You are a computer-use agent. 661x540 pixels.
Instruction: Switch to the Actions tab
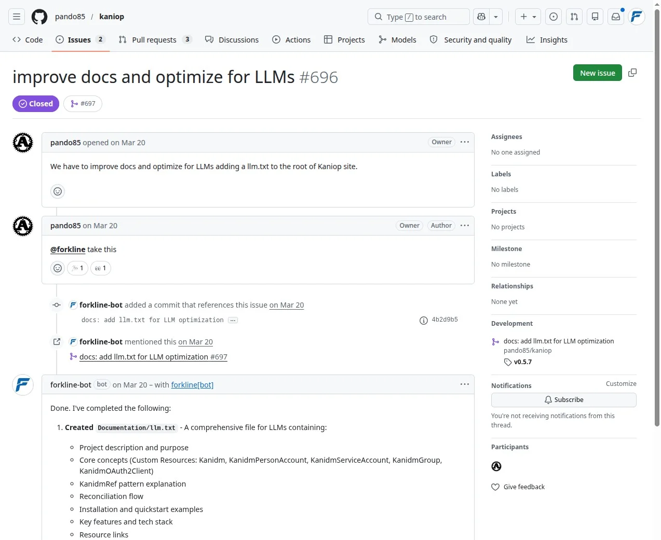click(x=291, y=39)
